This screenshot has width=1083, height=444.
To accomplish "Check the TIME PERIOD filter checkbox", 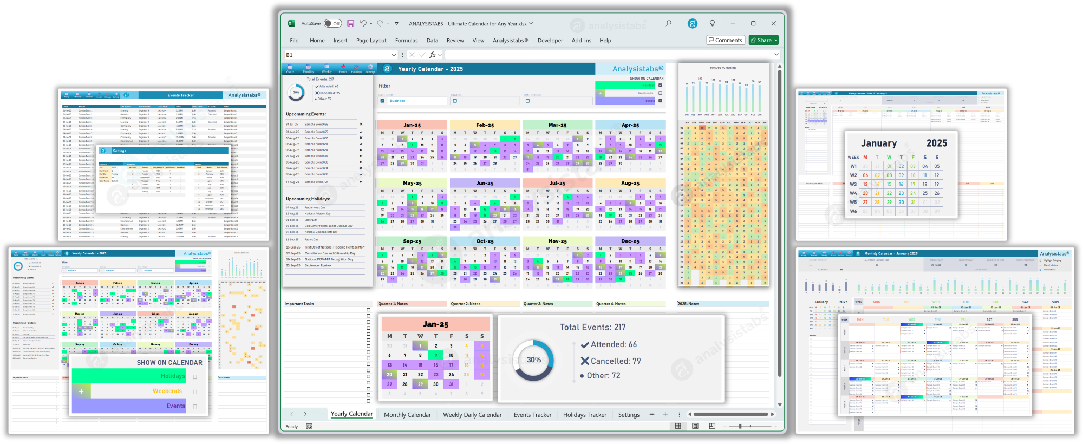I will (x=527, y=101).
